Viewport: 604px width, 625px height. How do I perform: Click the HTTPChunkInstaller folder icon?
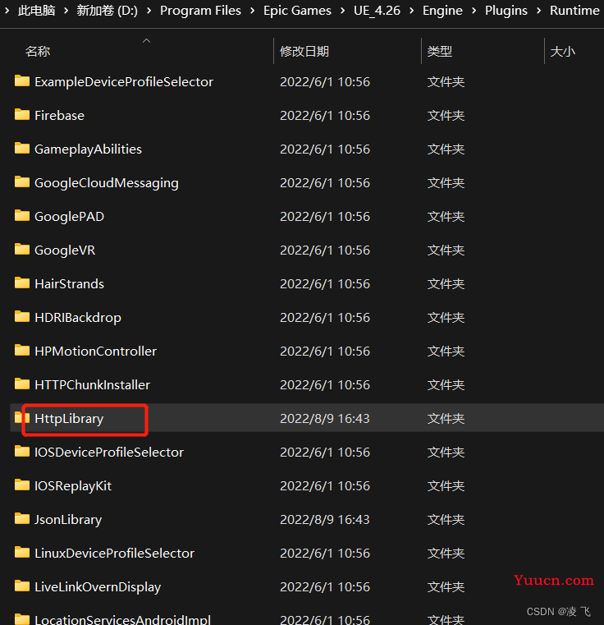tap(22, 384)
